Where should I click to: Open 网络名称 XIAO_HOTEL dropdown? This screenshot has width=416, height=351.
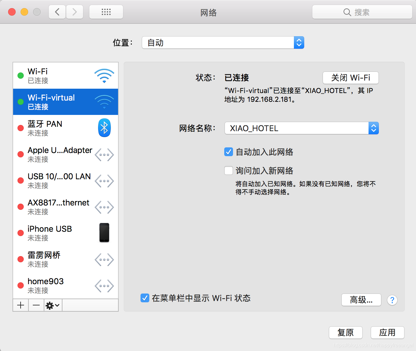(301, 128)
